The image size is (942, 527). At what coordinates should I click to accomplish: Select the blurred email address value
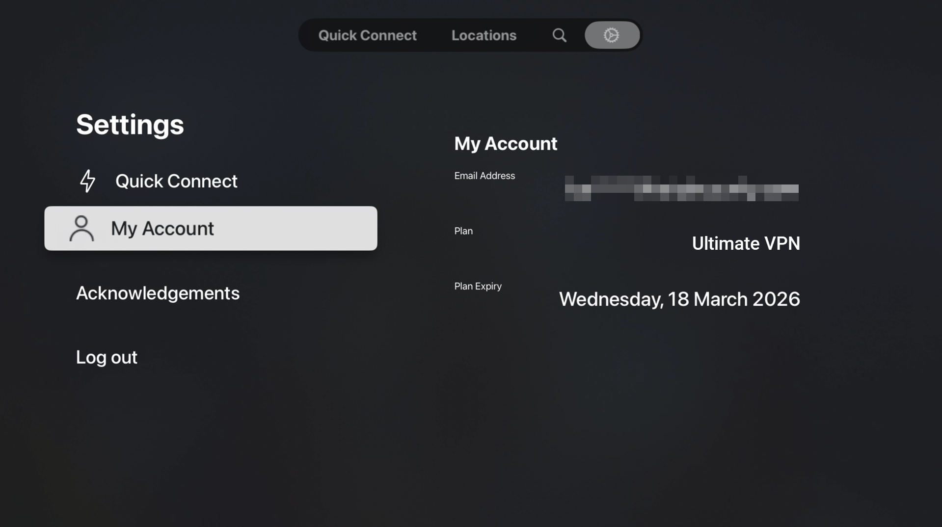(x=681, y=189)
